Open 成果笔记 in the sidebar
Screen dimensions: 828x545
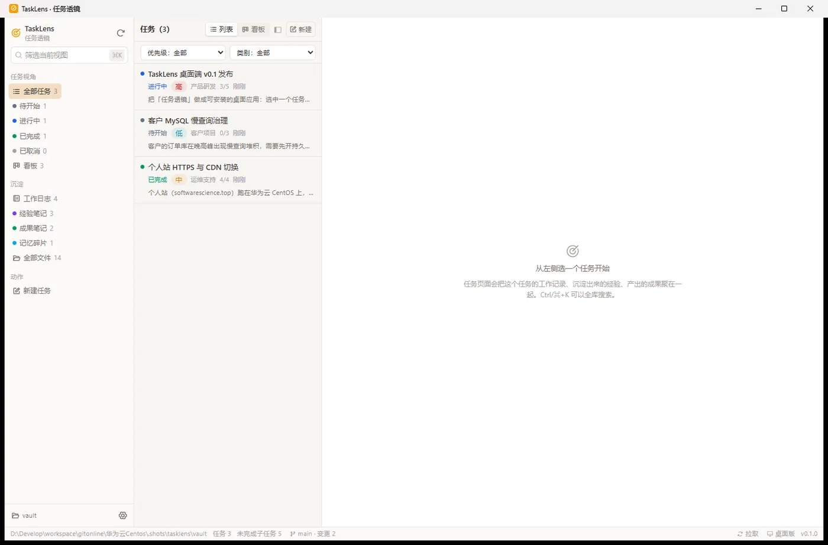pos(33,228)
